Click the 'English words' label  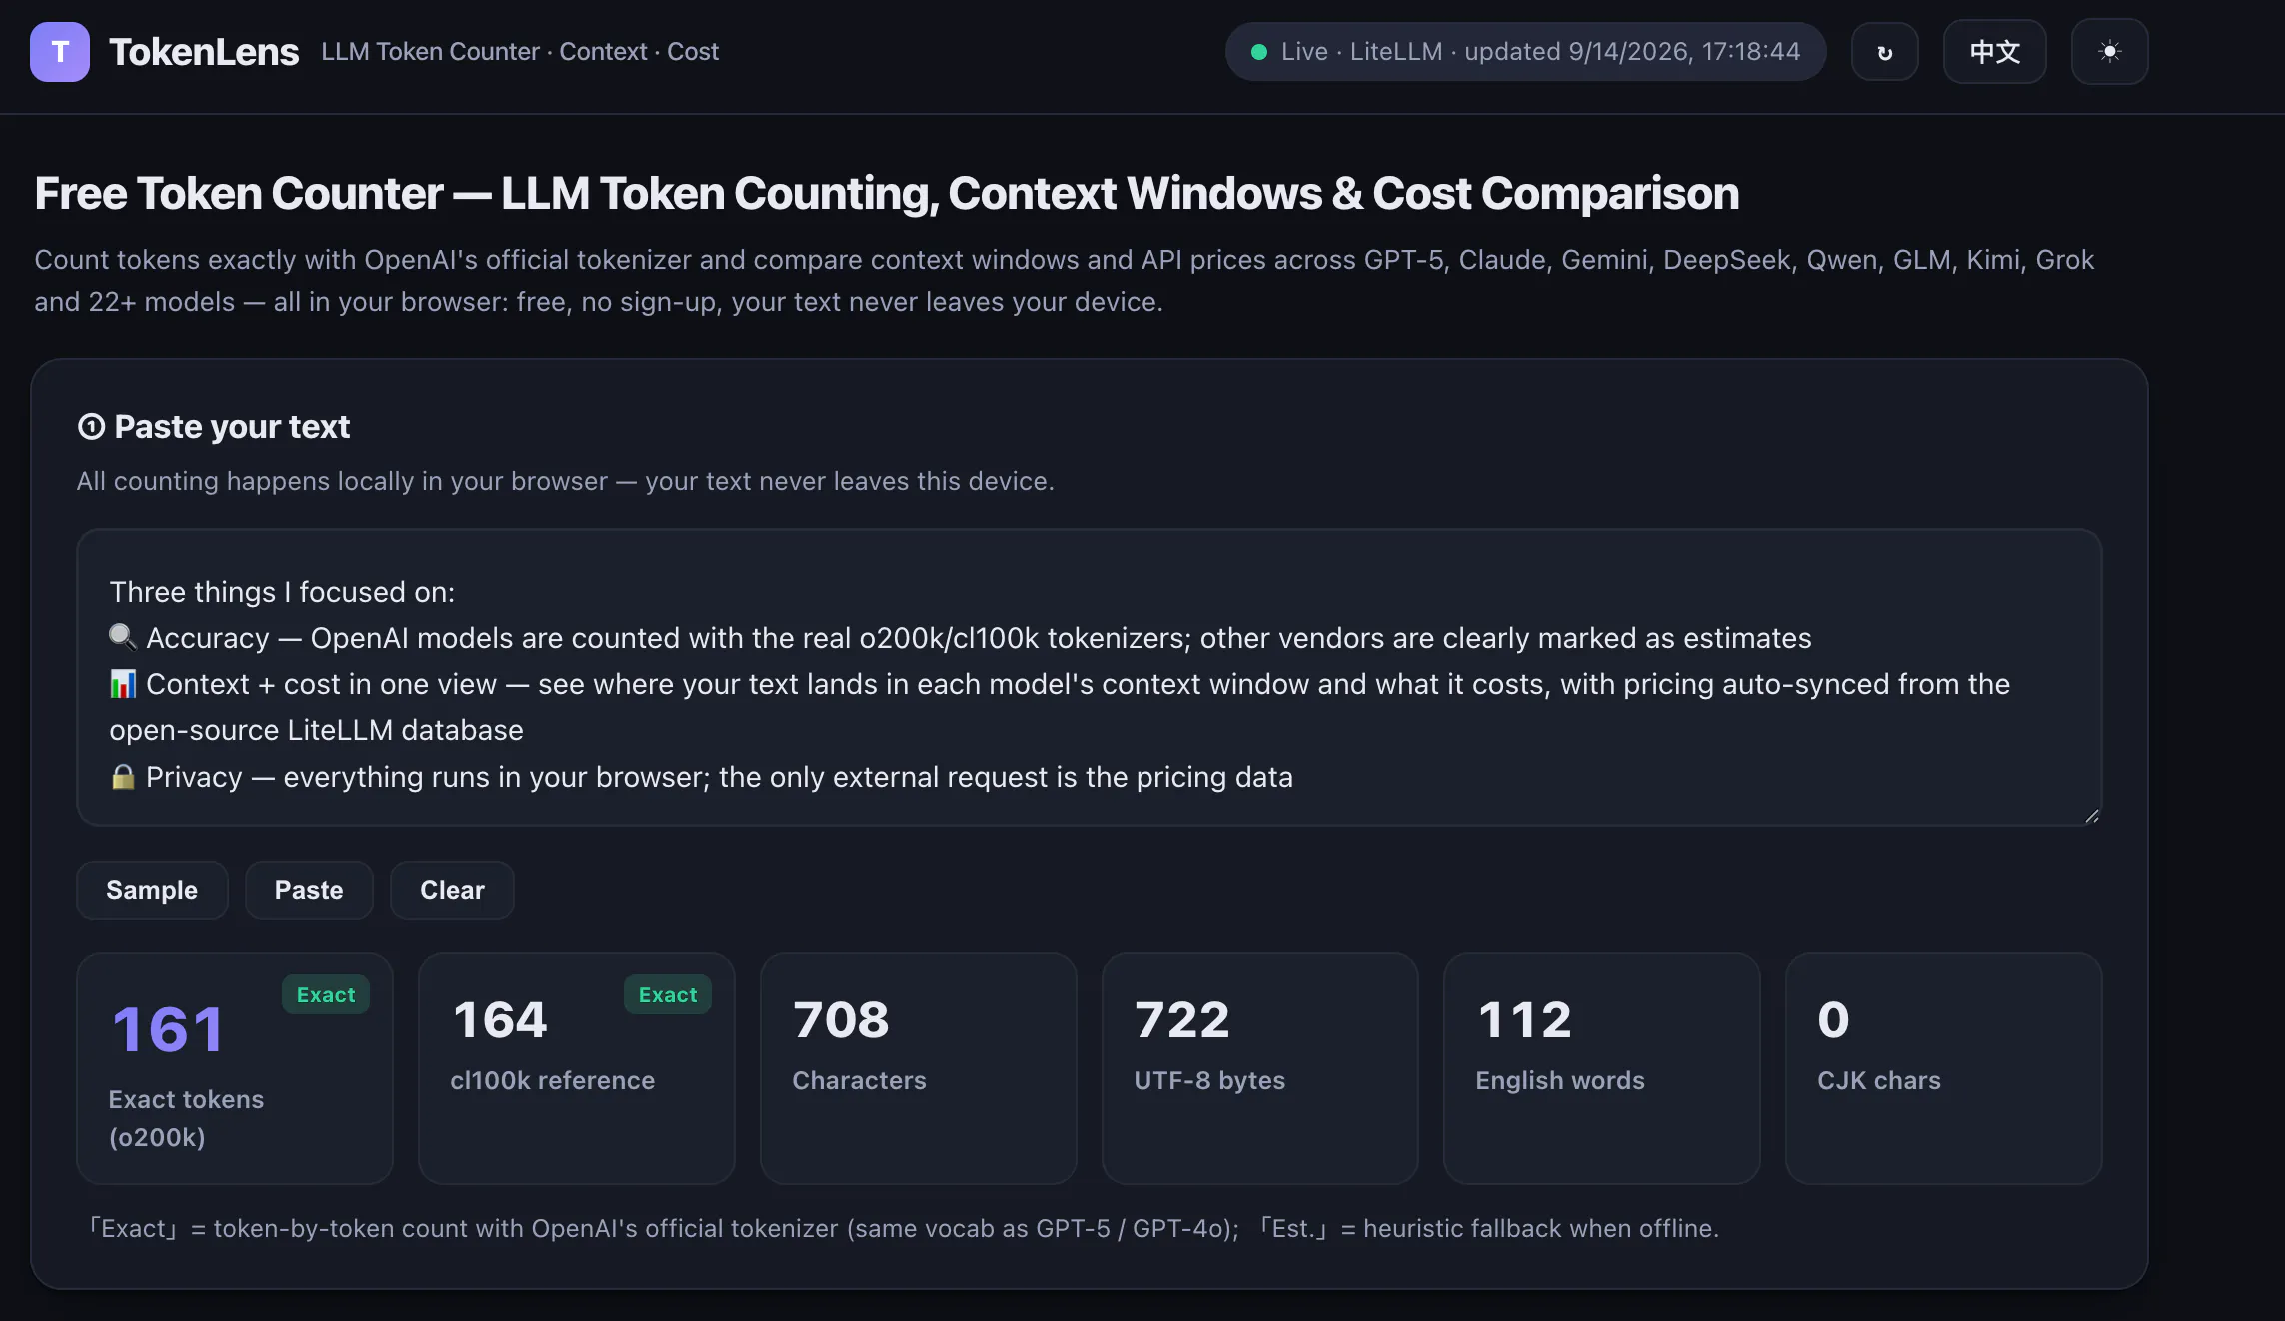pos(1559,1080)
